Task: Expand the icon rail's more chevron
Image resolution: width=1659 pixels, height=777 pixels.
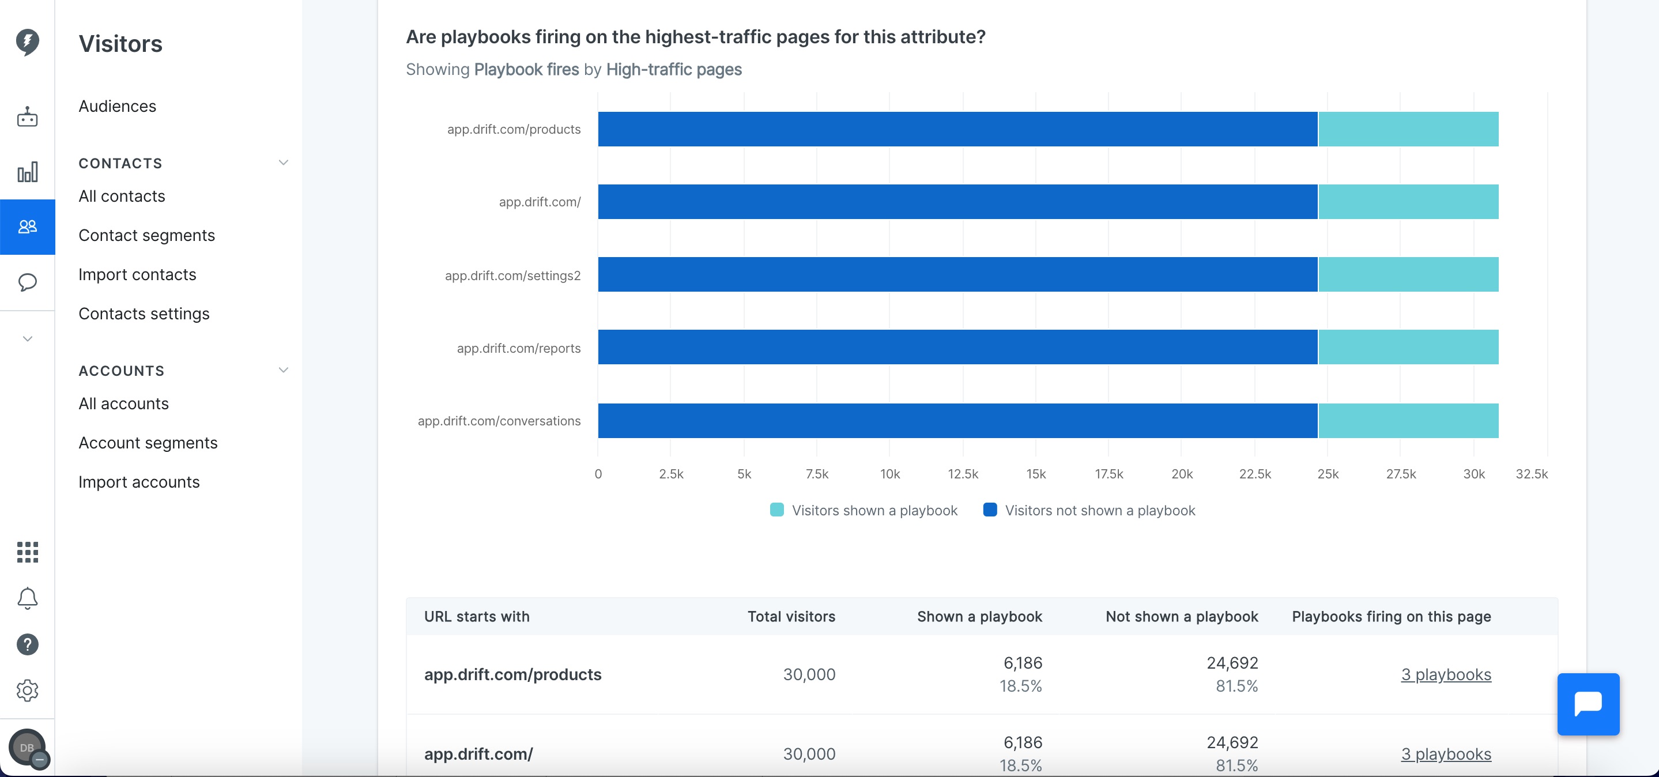Action: (27, 338)
